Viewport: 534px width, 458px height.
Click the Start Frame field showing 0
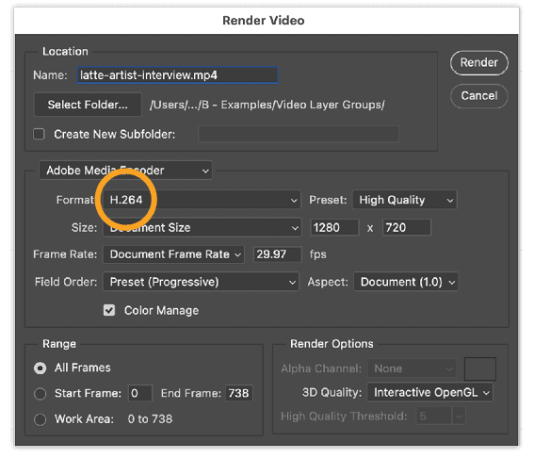(x=139, y=393)
